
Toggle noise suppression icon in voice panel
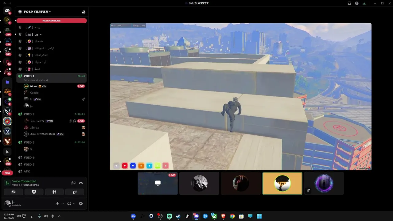(73, 183)
